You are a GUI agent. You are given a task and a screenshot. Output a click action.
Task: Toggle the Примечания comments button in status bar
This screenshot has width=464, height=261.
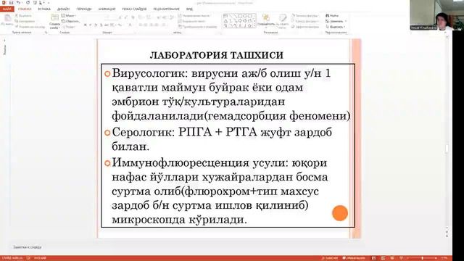point(354,258)
